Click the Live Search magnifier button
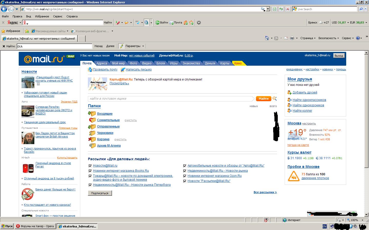 (x=361, y=9)
